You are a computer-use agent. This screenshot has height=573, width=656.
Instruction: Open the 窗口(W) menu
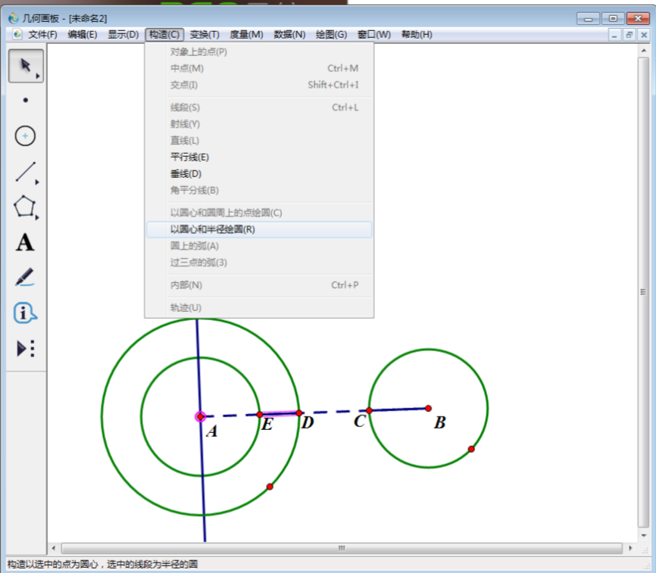click(x=374, y=34)
